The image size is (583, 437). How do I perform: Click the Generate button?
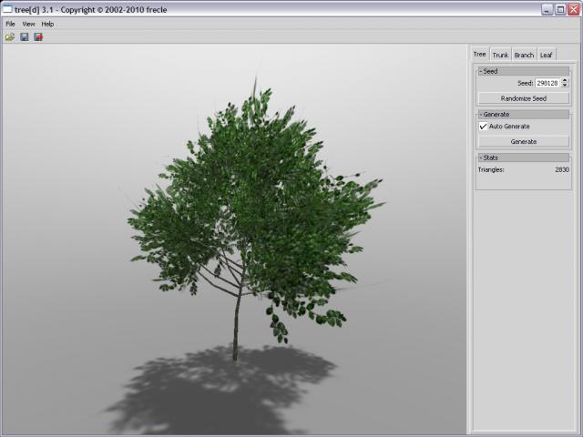tap(523, 142)
